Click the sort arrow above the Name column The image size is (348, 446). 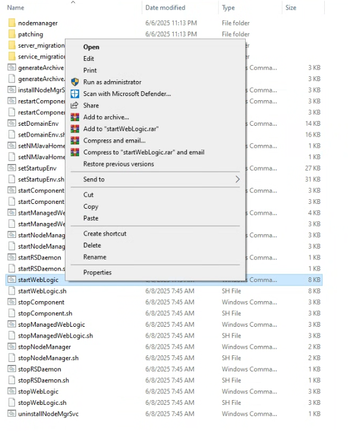point(73,2)
